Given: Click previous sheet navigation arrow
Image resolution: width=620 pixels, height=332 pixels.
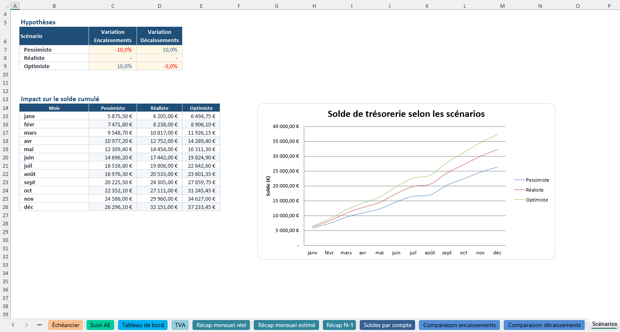Looking at the screenshot, I should pos(13,325).
